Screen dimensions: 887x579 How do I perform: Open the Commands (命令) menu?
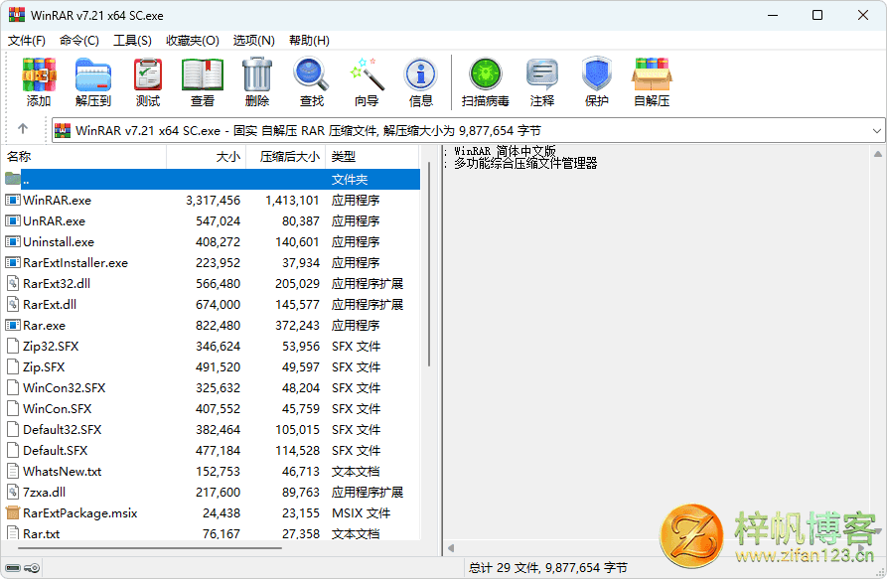point(79,41)
